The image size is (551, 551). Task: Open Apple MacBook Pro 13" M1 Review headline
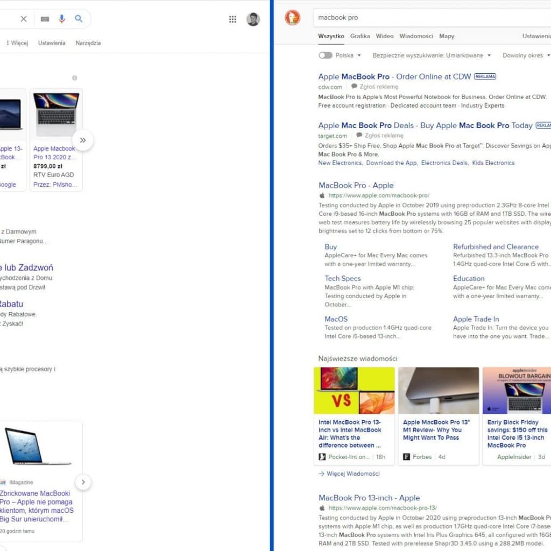click(x=436, y=430)
